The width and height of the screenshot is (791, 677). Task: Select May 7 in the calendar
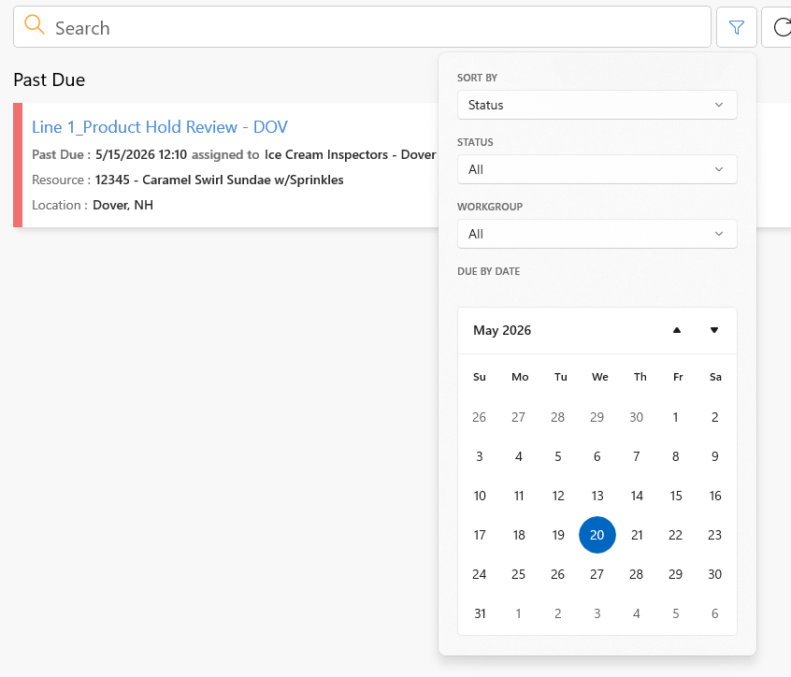click(x=637, y=456)
